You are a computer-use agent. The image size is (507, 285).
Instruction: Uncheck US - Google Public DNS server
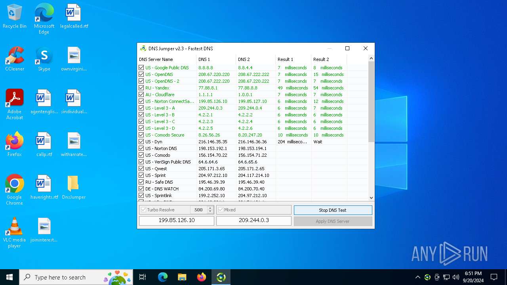click(141, 68)
